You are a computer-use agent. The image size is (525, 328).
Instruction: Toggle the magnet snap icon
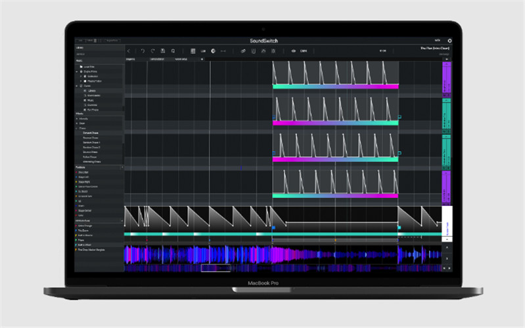(x=254, y=51)
